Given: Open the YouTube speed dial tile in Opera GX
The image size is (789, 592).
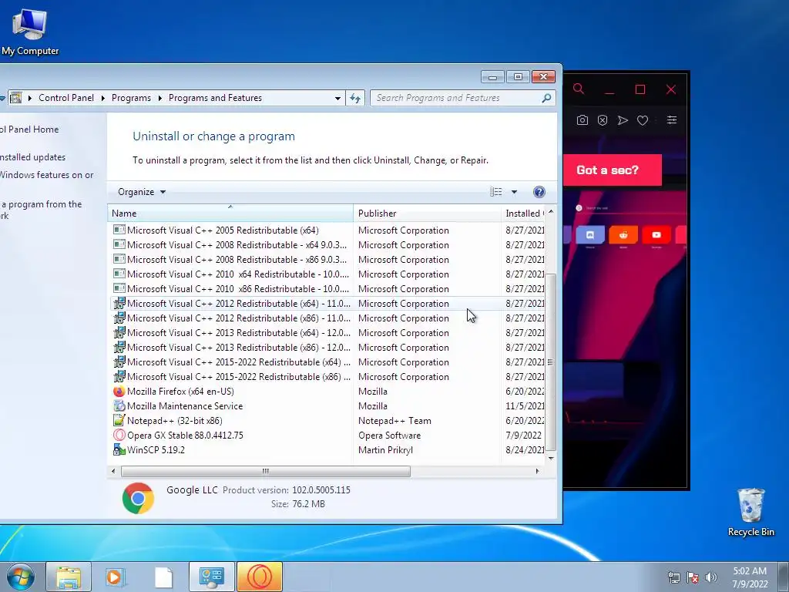Looking at the screenshot, I should pyautogui.click(x=656, y=235).
